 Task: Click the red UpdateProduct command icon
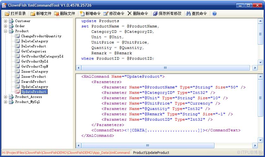point(17,92)
